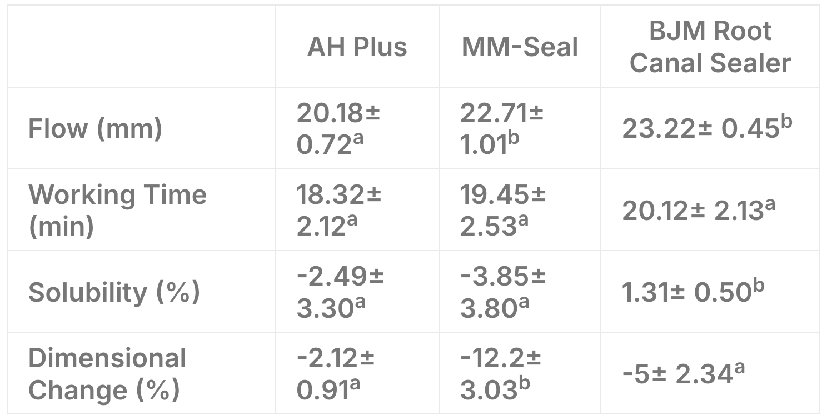Select the MM-Seal column header
This screenshot has width=827, height=420.
(520, 47)
